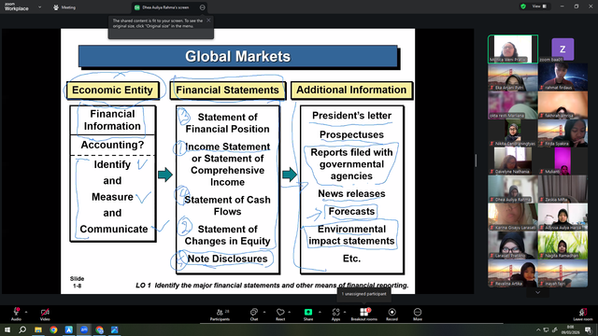
Task: Open the React heart menu
Action: click(x=280, y=315)
